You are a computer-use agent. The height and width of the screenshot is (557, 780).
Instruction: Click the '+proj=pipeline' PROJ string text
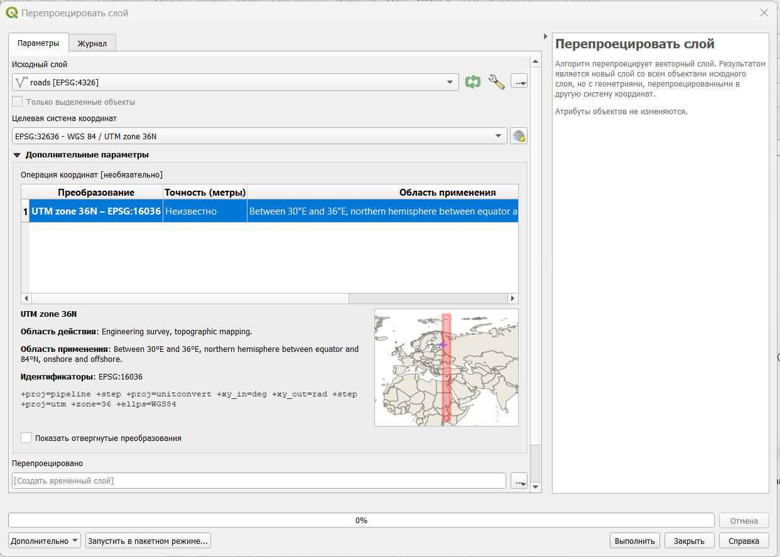(x=189, y=399)
